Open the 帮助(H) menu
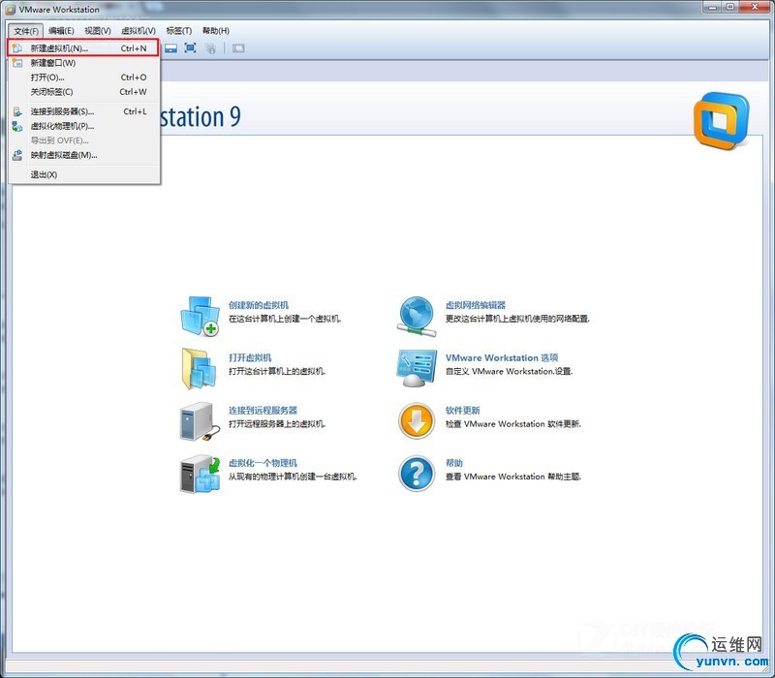Screen dimensions: 775x678 click(216, 31)
